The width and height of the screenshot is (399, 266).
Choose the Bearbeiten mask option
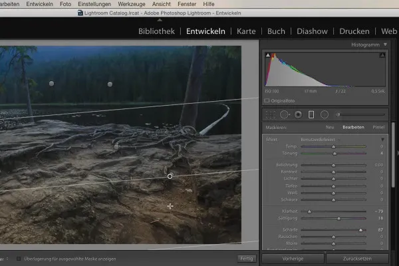pyautogui.click(x=353, y=127)
